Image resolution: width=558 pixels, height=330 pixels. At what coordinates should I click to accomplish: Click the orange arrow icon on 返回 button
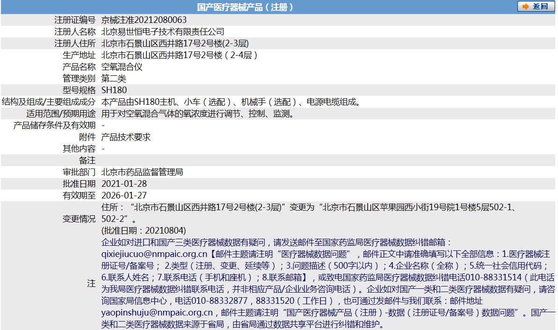pyautogui.click(x=525, y=7)
